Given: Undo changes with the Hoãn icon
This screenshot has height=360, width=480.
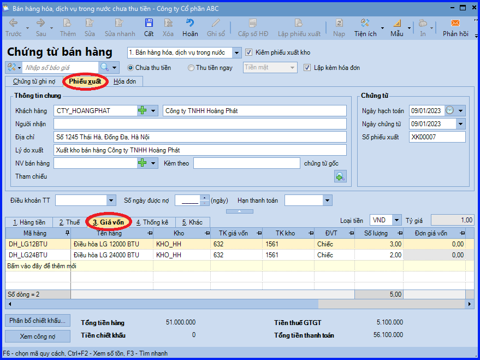Looking at the screenshot, I should (x=190, y=23).
